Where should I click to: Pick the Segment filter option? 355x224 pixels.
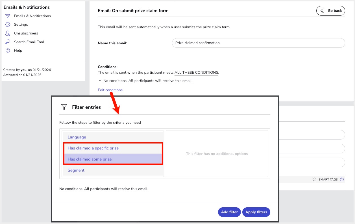[76, 170]
